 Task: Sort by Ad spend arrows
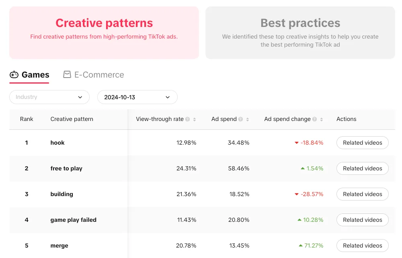247,119
